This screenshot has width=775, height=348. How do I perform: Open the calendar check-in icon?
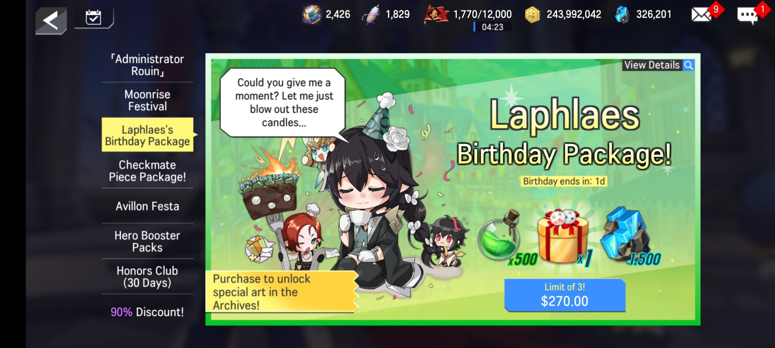(x=93, y=17)
